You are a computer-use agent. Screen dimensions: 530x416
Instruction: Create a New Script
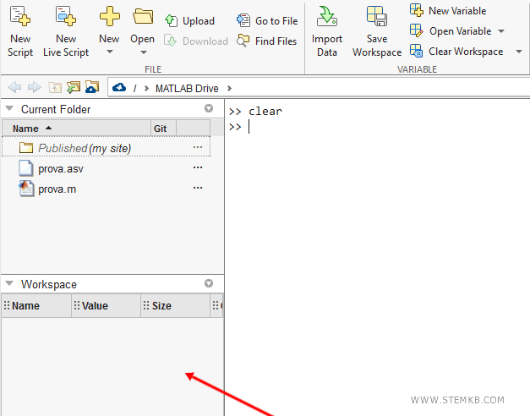click(x=19, y=30)
